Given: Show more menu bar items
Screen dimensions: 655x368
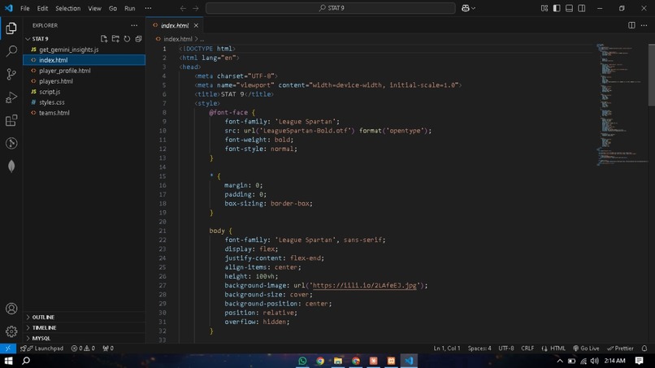Looking at the screenshot, I should [148, 8].
